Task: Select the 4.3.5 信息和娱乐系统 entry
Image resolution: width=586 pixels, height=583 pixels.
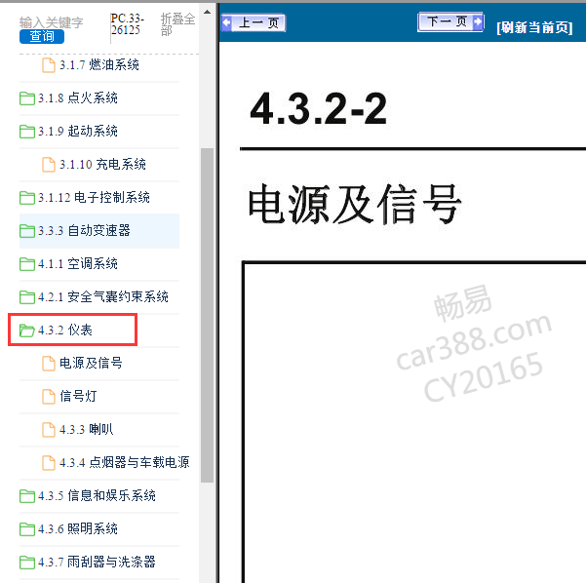Action: click(97, 495)
